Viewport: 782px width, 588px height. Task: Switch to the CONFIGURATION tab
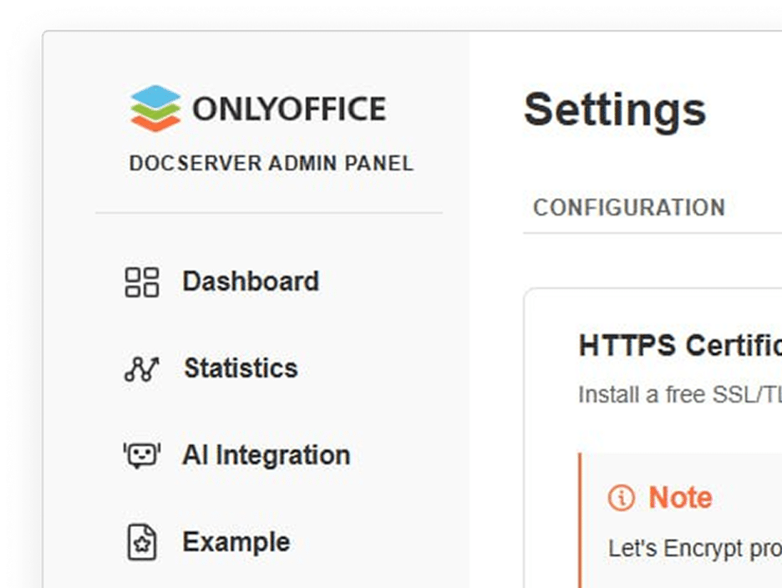(x=631, y=208)
